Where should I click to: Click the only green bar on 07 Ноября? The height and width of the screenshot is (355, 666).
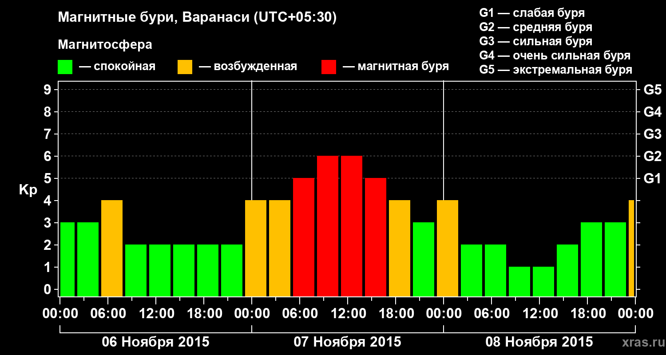coord(424,260)
